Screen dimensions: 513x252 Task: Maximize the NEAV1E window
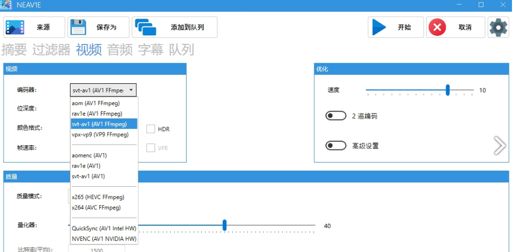tap(481, 5)
